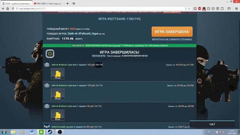Click item thumbnail for tickets #9799–#10798
This screenshot has width=240, height=135.
58,94
